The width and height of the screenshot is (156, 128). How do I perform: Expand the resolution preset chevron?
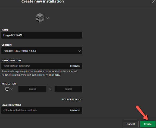click(12, 89)
